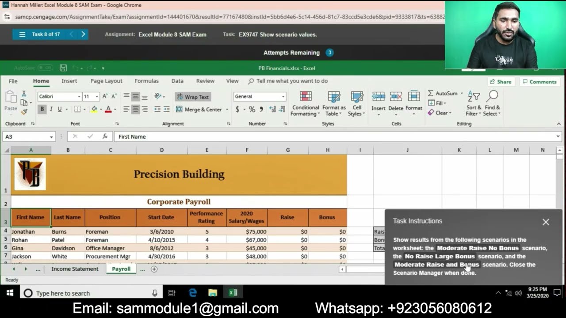Add a new sheet with plus icon

pyautogui.click(x=154, y=269)
